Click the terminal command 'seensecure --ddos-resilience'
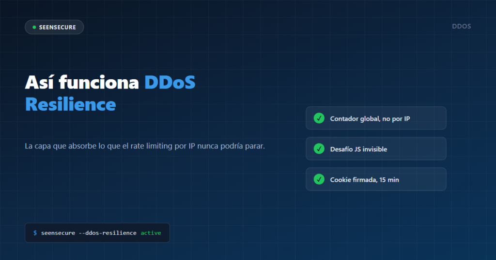Image resolution: width=496 pixels, height=260 pixels. click(89, 233)
